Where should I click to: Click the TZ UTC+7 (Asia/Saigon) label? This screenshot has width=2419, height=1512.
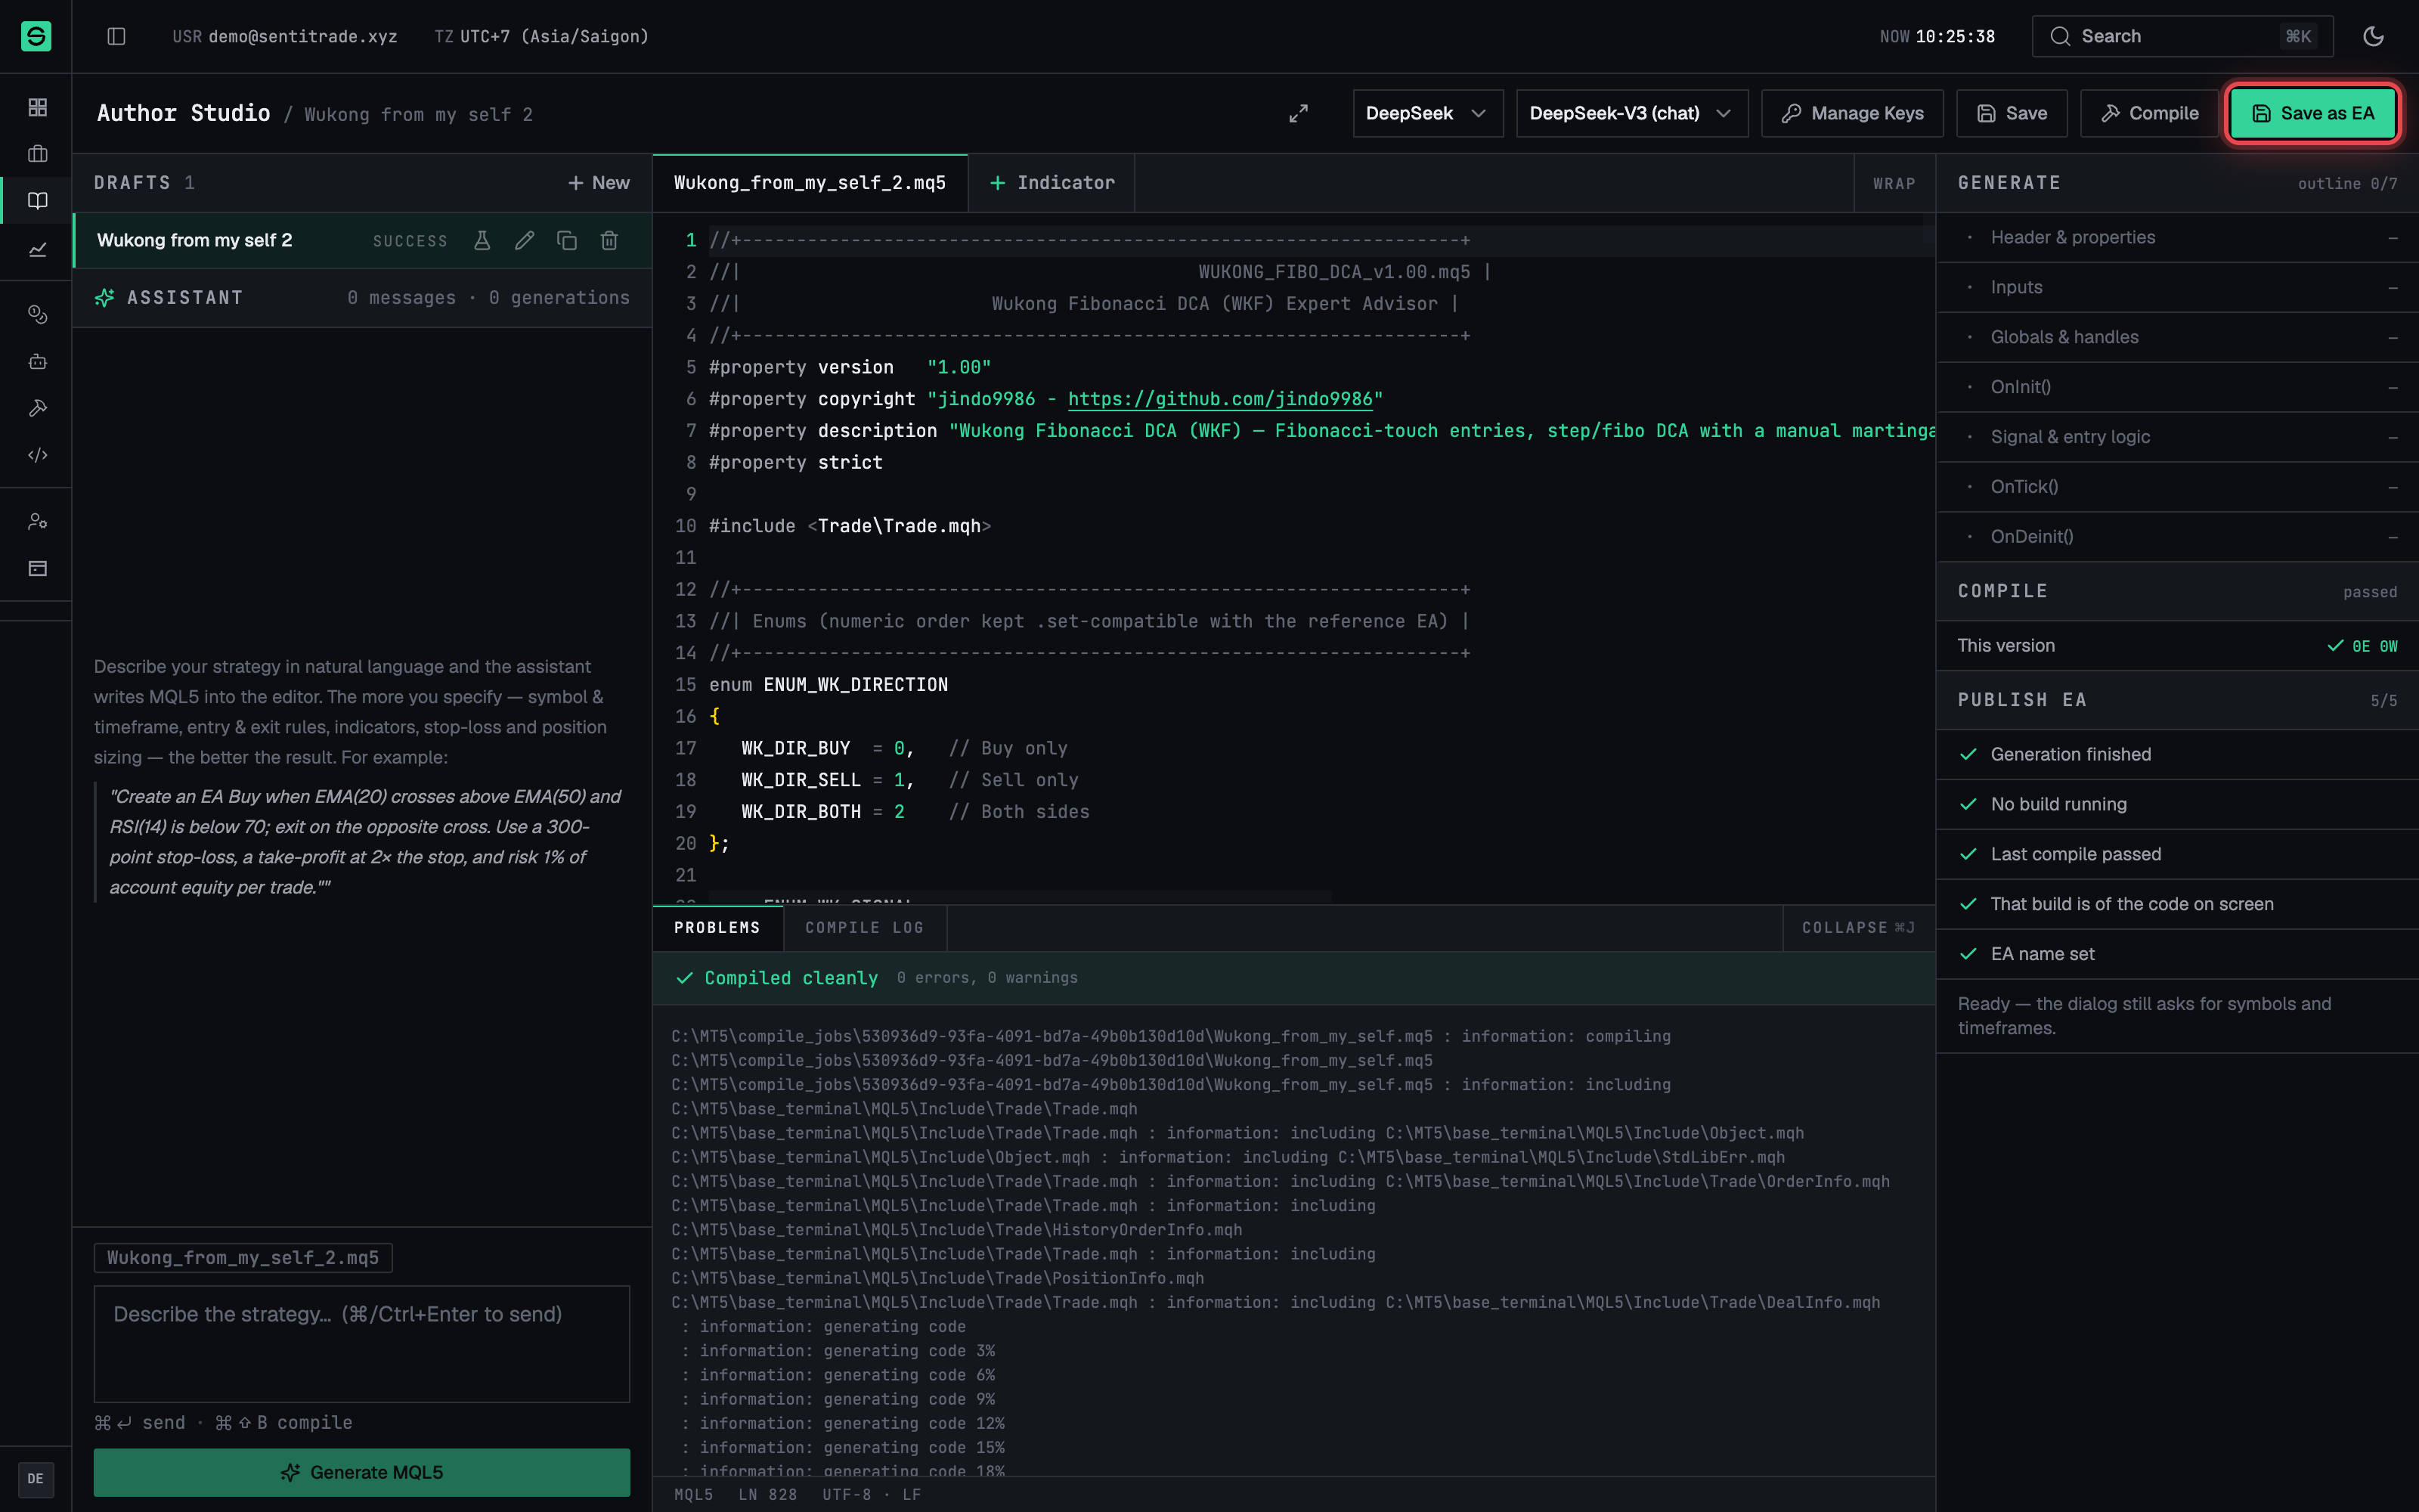542,36
